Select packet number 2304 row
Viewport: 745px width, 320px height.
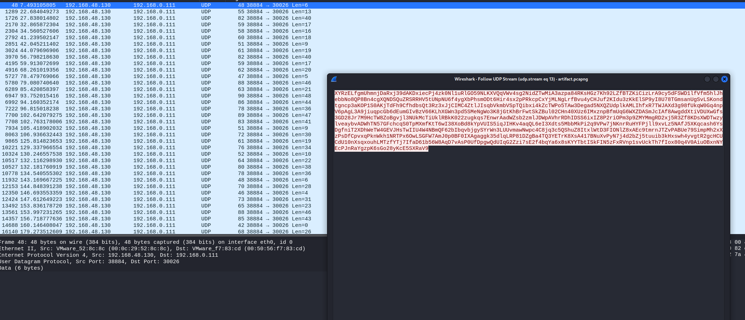coord(372,31)
